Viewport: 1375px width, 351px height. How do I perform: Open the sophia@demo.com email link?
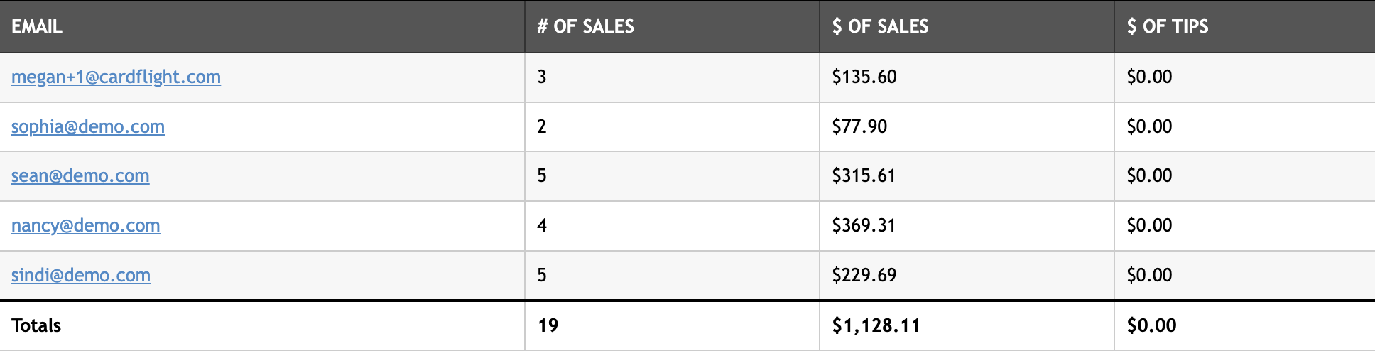(x=88, y=126)
